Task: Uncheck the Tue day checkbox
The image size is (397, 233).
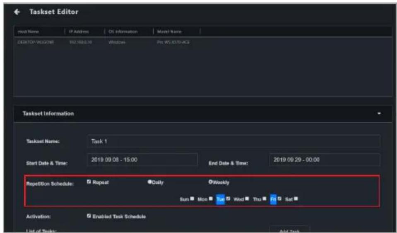Action: coord(228,199)
